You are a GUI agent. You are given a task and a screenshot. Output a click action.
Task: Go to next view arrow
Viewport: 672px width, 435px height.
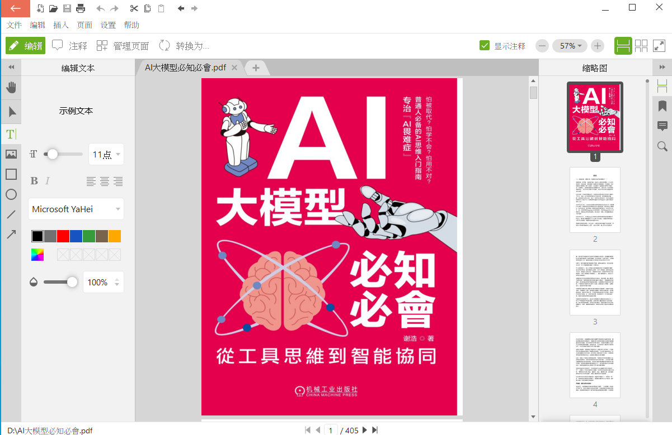coord(194,8)
